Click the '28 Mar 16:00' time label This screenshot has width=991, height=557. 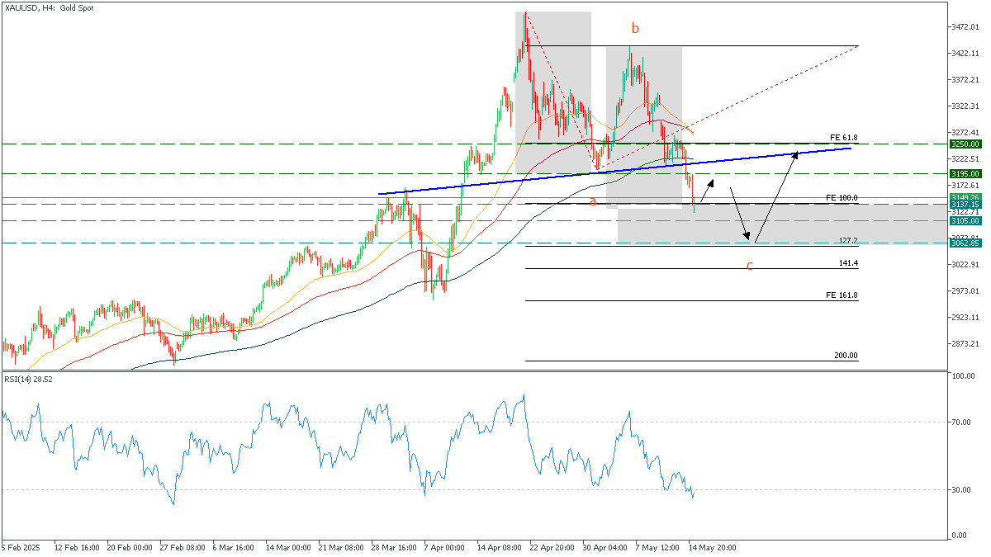pos(393,547)
